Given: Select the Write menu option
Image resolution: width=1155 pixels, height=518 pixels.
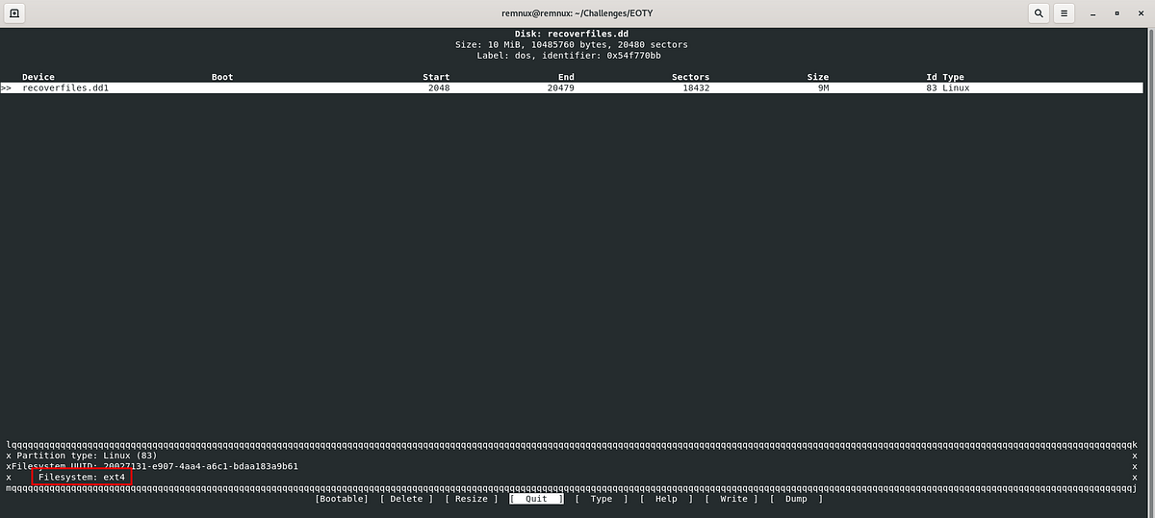Looking at the screenshot, I should tap(731, 499).
